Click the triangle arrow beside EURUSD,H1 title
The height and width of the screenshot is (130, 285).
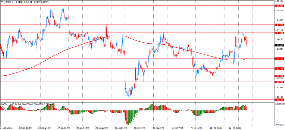coord(1,2)
